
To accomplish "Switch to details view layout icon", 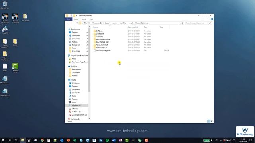I will 208,121.
